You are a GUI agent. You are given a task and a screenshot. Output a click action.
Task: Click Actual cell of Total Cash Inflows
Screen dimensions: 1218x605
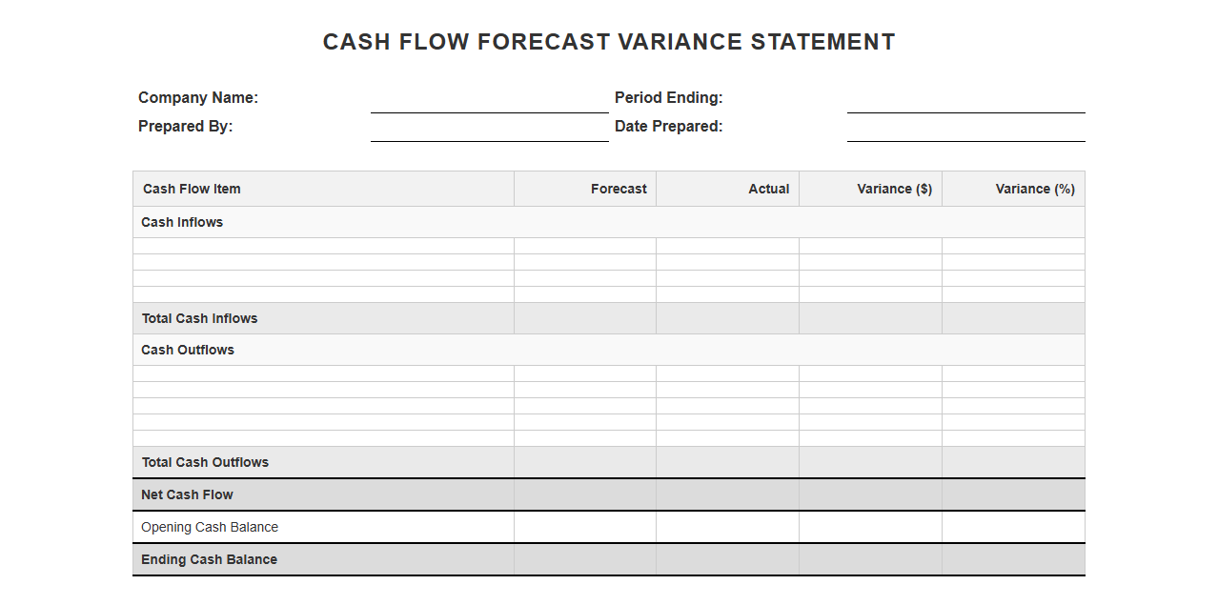(728, 318)
